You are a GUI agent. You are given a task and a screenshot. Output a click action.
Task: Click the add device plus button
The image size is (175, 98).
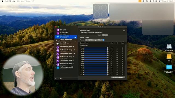56,79
